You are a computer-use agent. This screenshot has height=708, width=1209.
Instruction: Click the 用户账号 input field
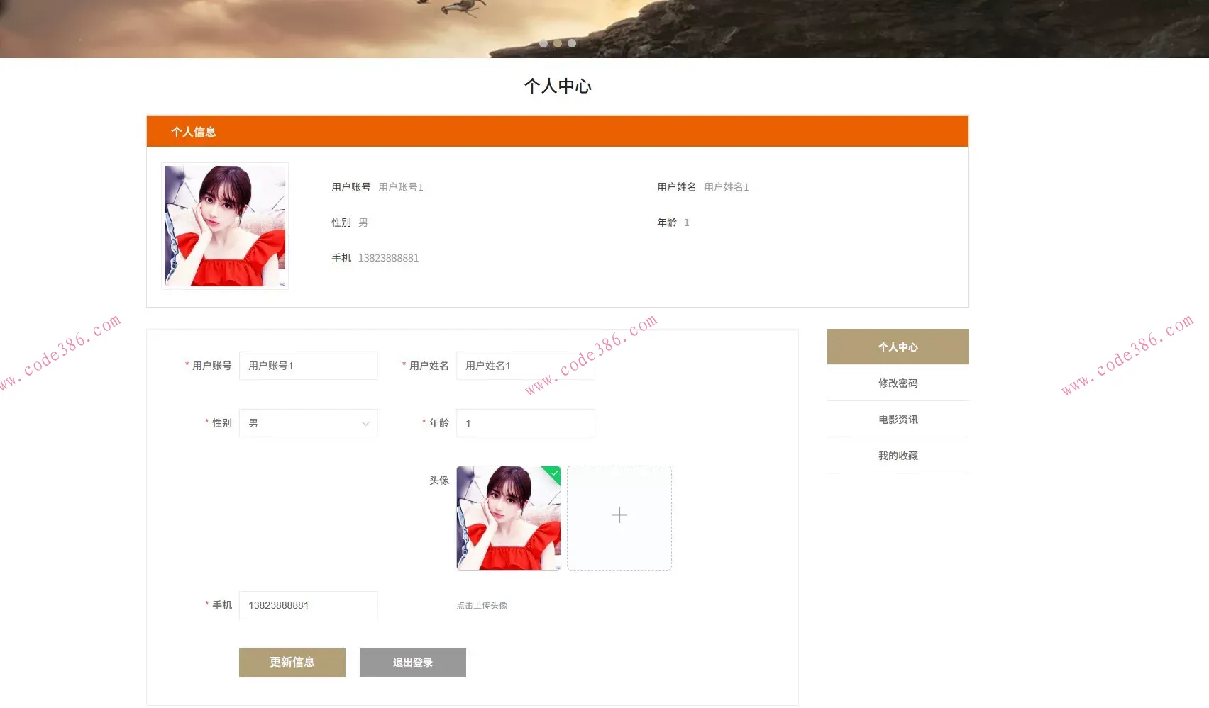(x=308, y=365)
